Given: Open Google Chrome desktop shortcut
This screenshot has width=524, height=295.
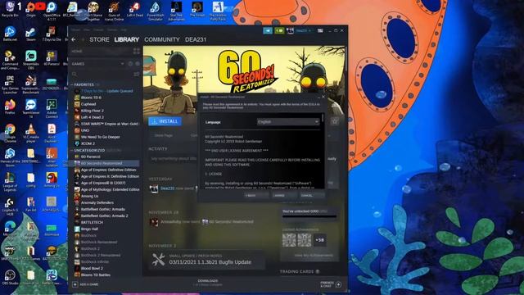Looking at the screenshot, I should [x=10, y=133].
